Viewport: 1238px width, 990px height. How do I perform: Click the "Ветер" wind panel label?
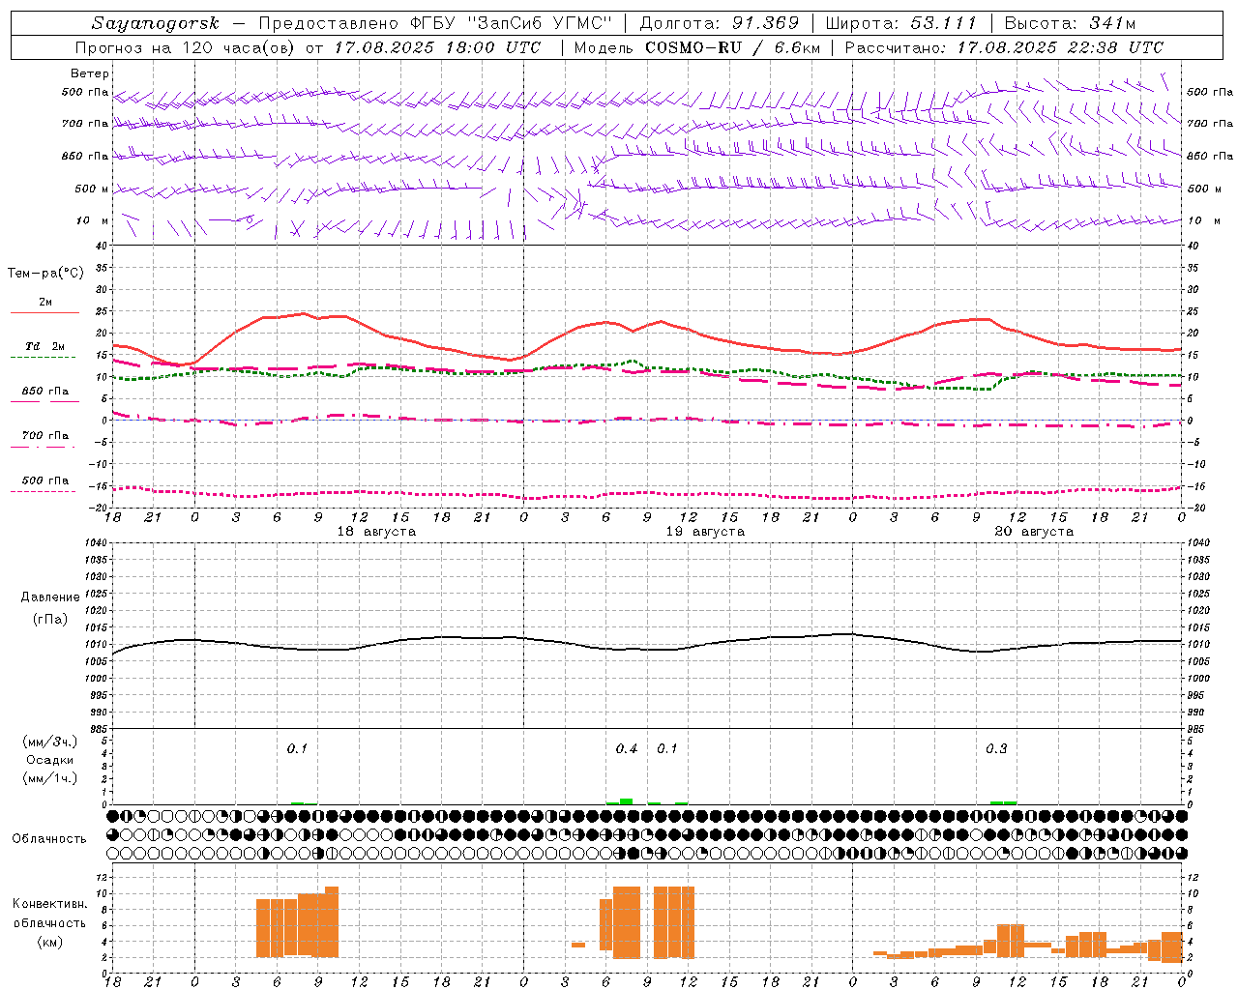(x=90, y=73)
